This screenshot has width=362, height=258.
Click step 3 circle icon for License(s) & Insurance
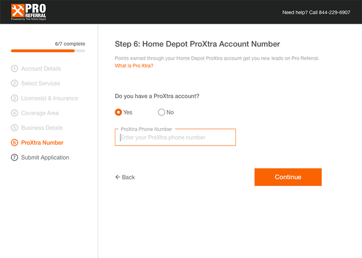coord(14,98)
